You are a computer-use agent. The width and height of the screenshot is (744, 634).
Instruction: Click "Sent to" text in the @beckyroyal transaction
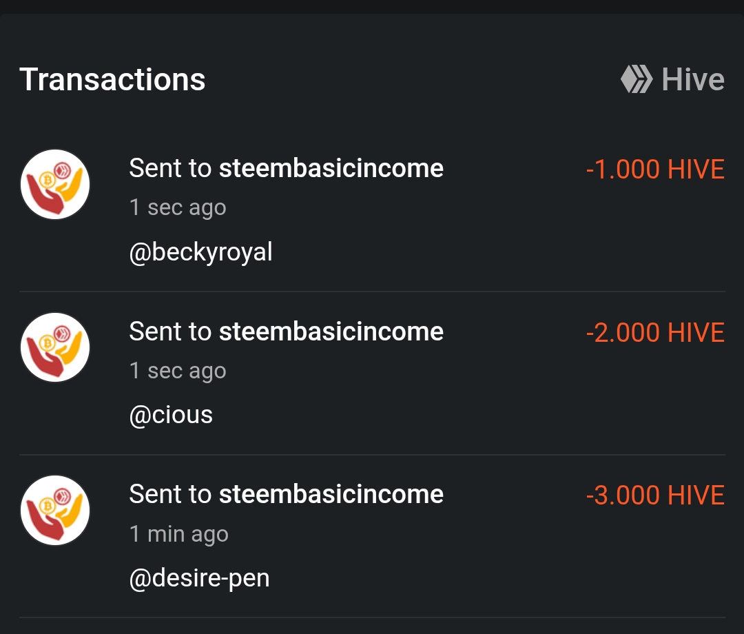point(170,168)
